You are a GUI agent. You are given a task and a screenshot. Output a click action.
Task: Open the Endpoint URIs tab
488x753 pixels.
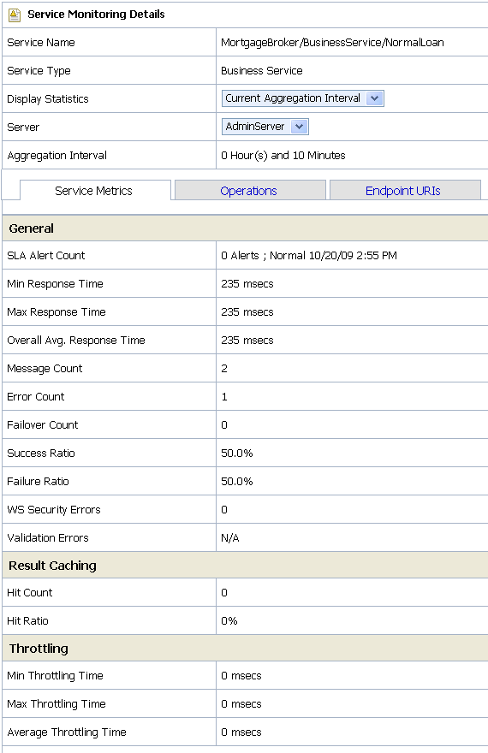(x=405, y=191)
